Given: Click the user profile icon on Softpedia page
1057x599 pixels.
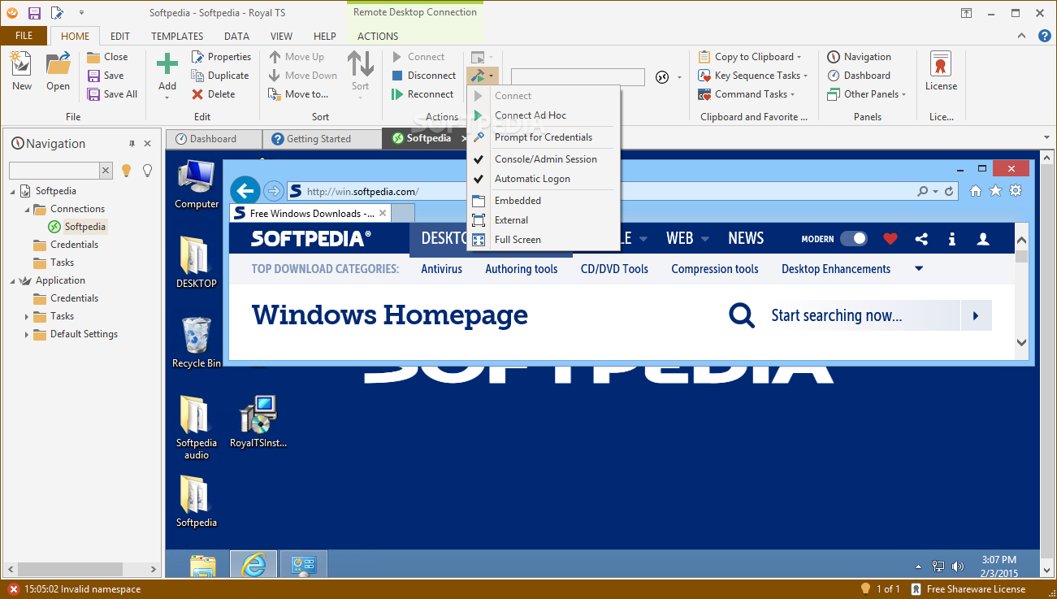Looking at the screenshot, I should [983, 239].
